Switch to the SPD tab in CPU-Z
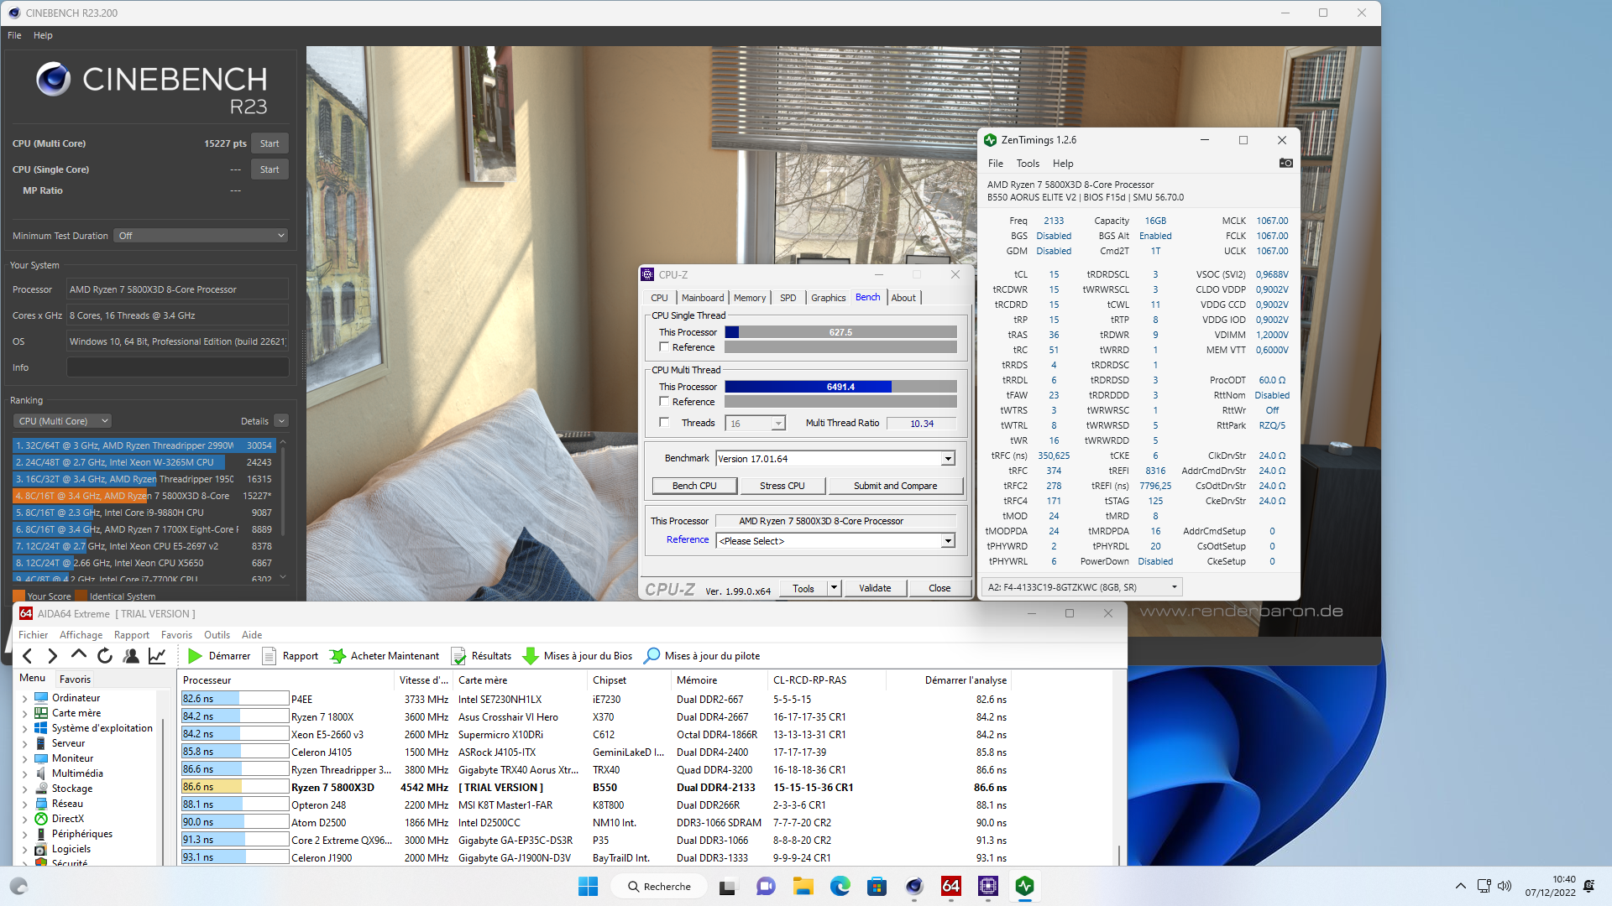Viewport: 1612px width, 906px height. 788,298
